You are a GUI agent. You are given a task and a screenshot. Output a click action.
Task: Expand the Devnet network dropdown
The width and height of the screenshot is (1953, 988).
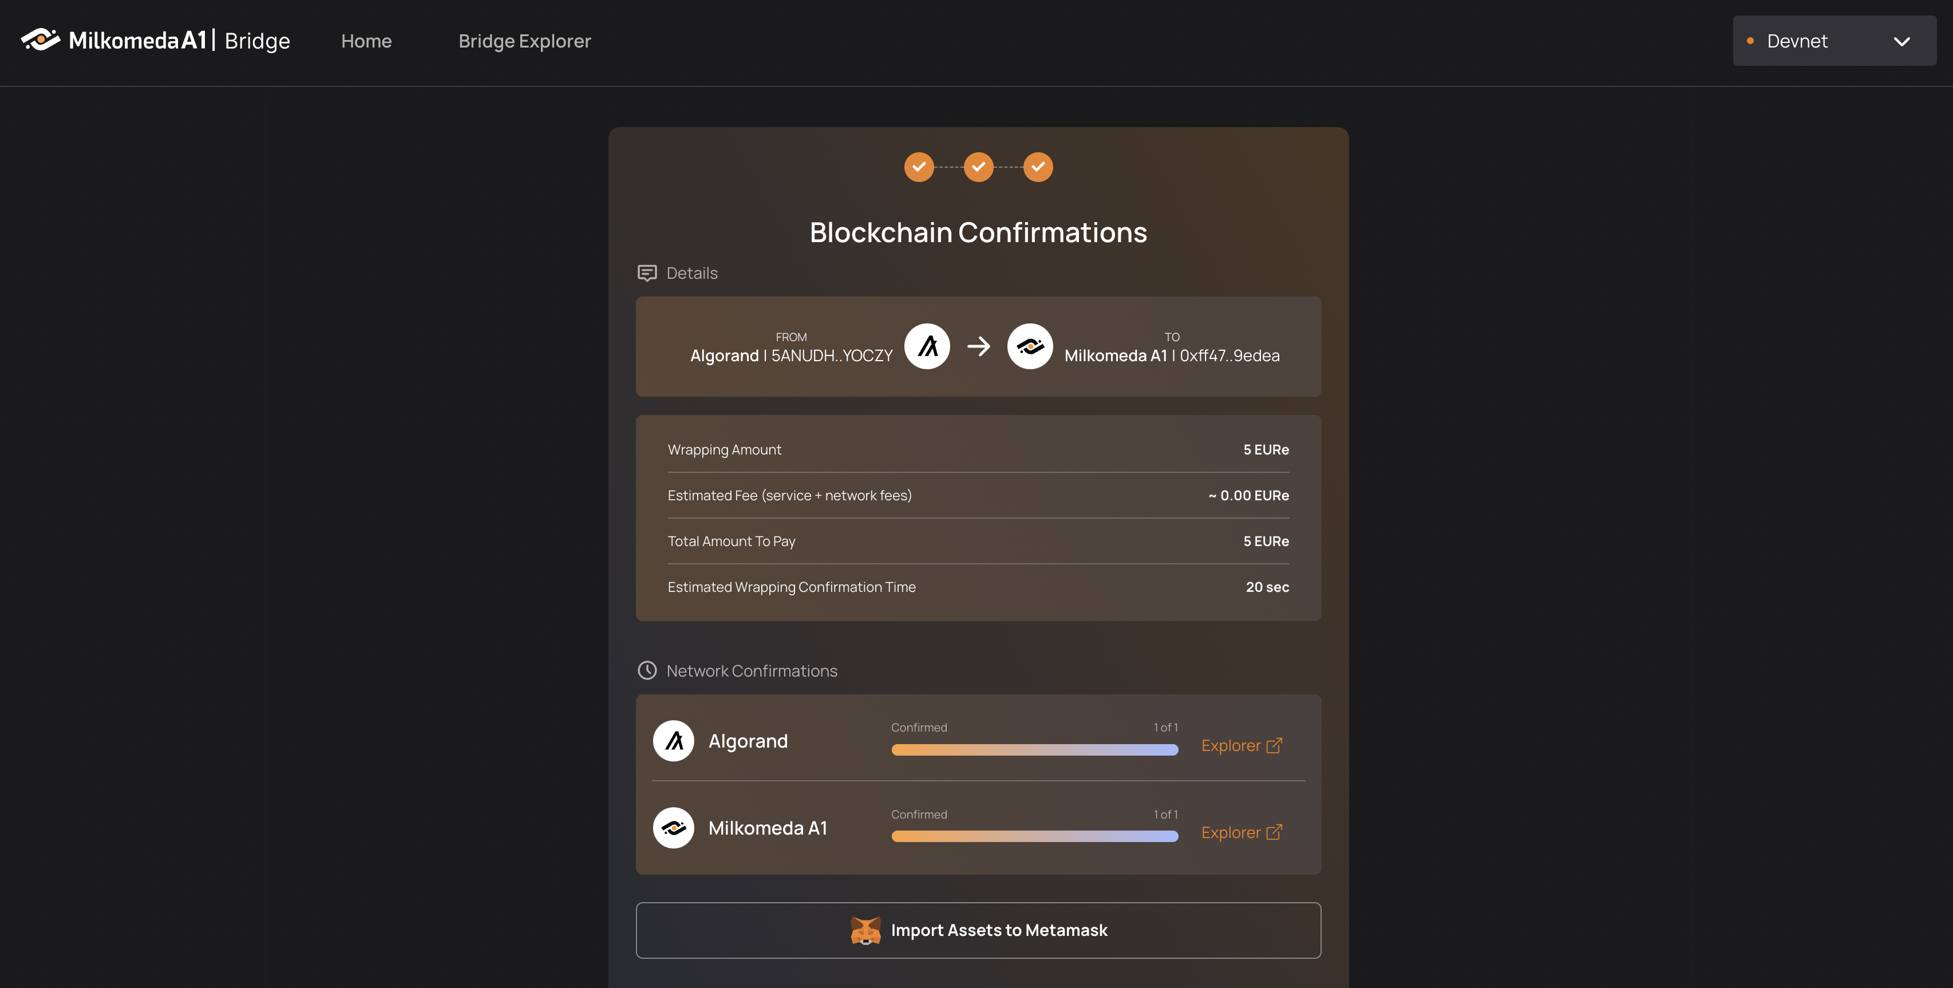1835,40
